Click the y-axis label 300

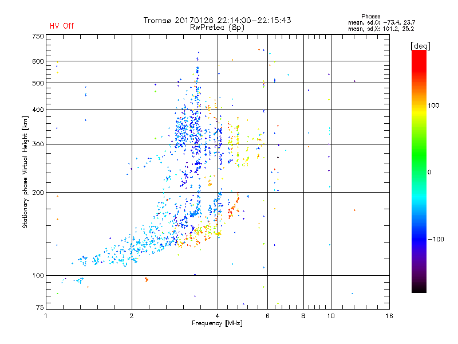[38, 144]
